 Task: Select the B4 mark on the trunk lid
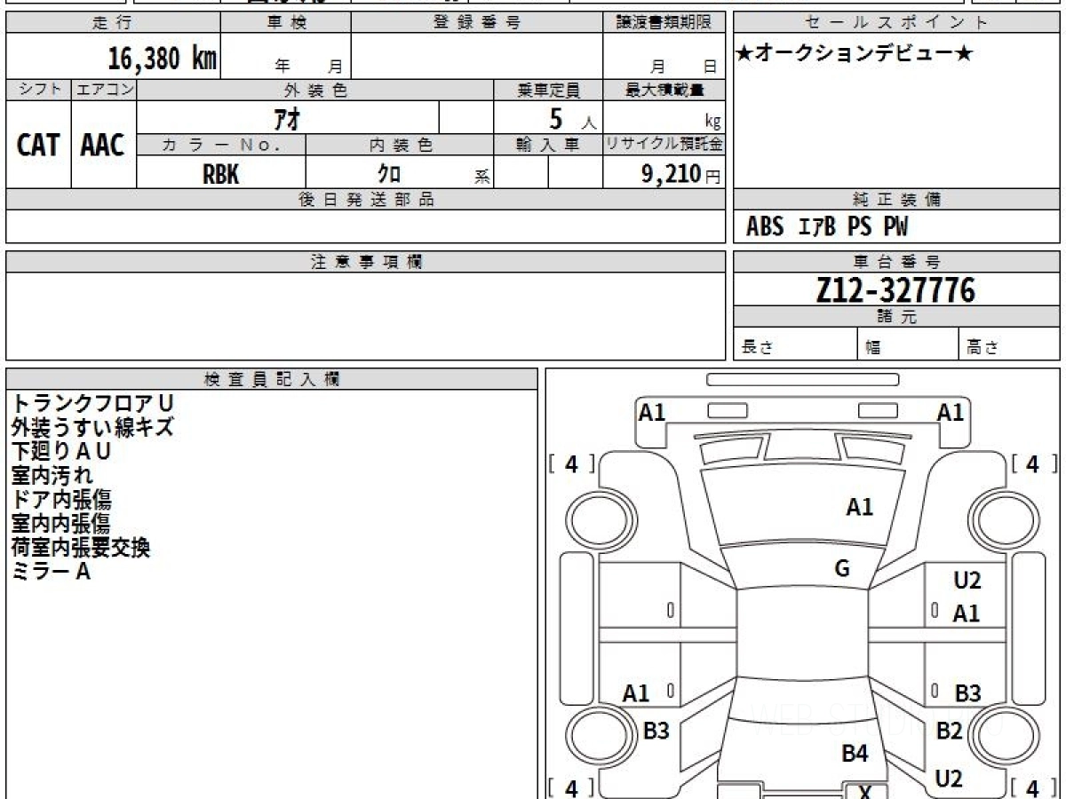(855, 754)
